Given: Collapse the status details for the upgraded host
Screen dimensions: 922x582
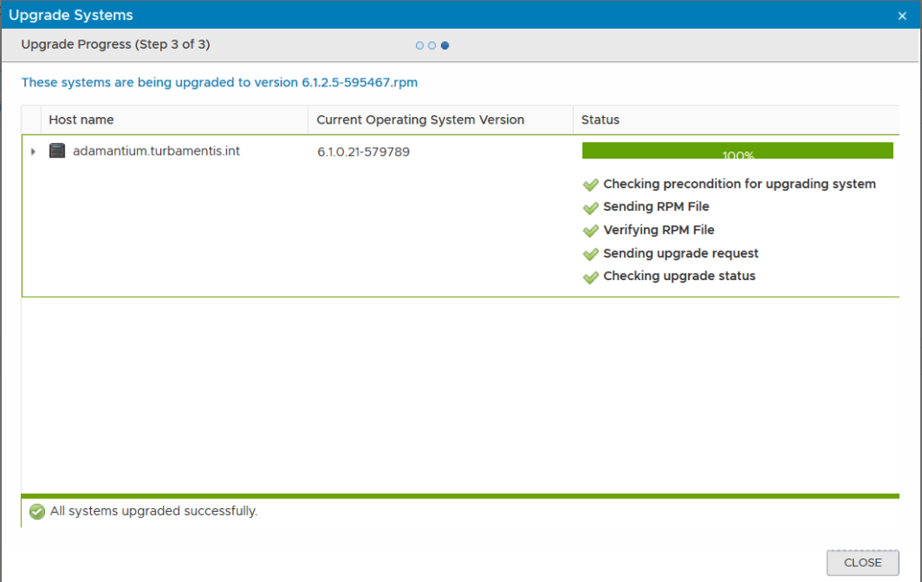Looking at the screenshot, I should tap(33, 151).
